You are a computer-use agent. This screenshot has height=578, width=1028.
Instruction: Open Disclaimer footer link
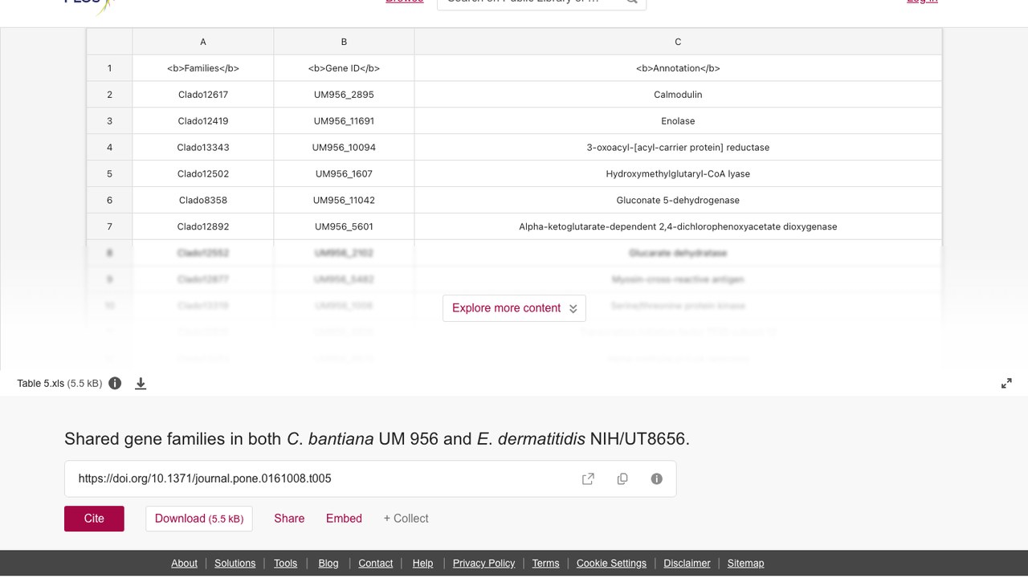(687, 563)
